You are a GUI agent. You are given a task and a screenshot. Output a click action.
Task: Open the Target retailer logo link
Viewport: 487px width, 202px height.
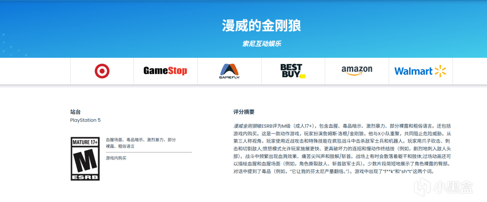pyautogui.click(x=102, y=71)
